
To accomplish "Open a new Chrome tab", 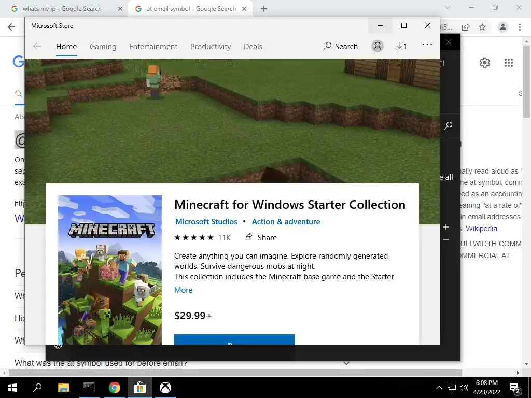I will point(264,9).
